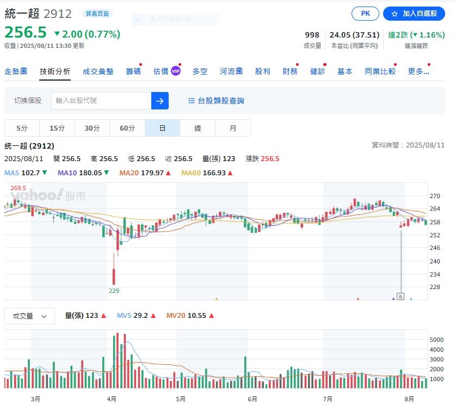Click the star icon to 加入自選股
Viewport: 456px width, 411px height.
tap(395, 14)
